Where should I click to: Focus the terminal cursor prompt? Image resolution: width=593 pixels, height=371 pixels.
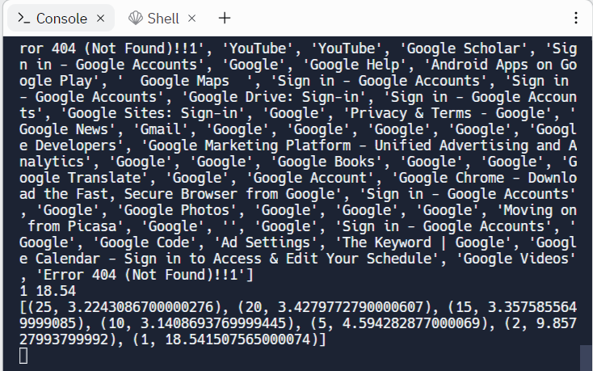pyautogui.click(x=23, y=356)
